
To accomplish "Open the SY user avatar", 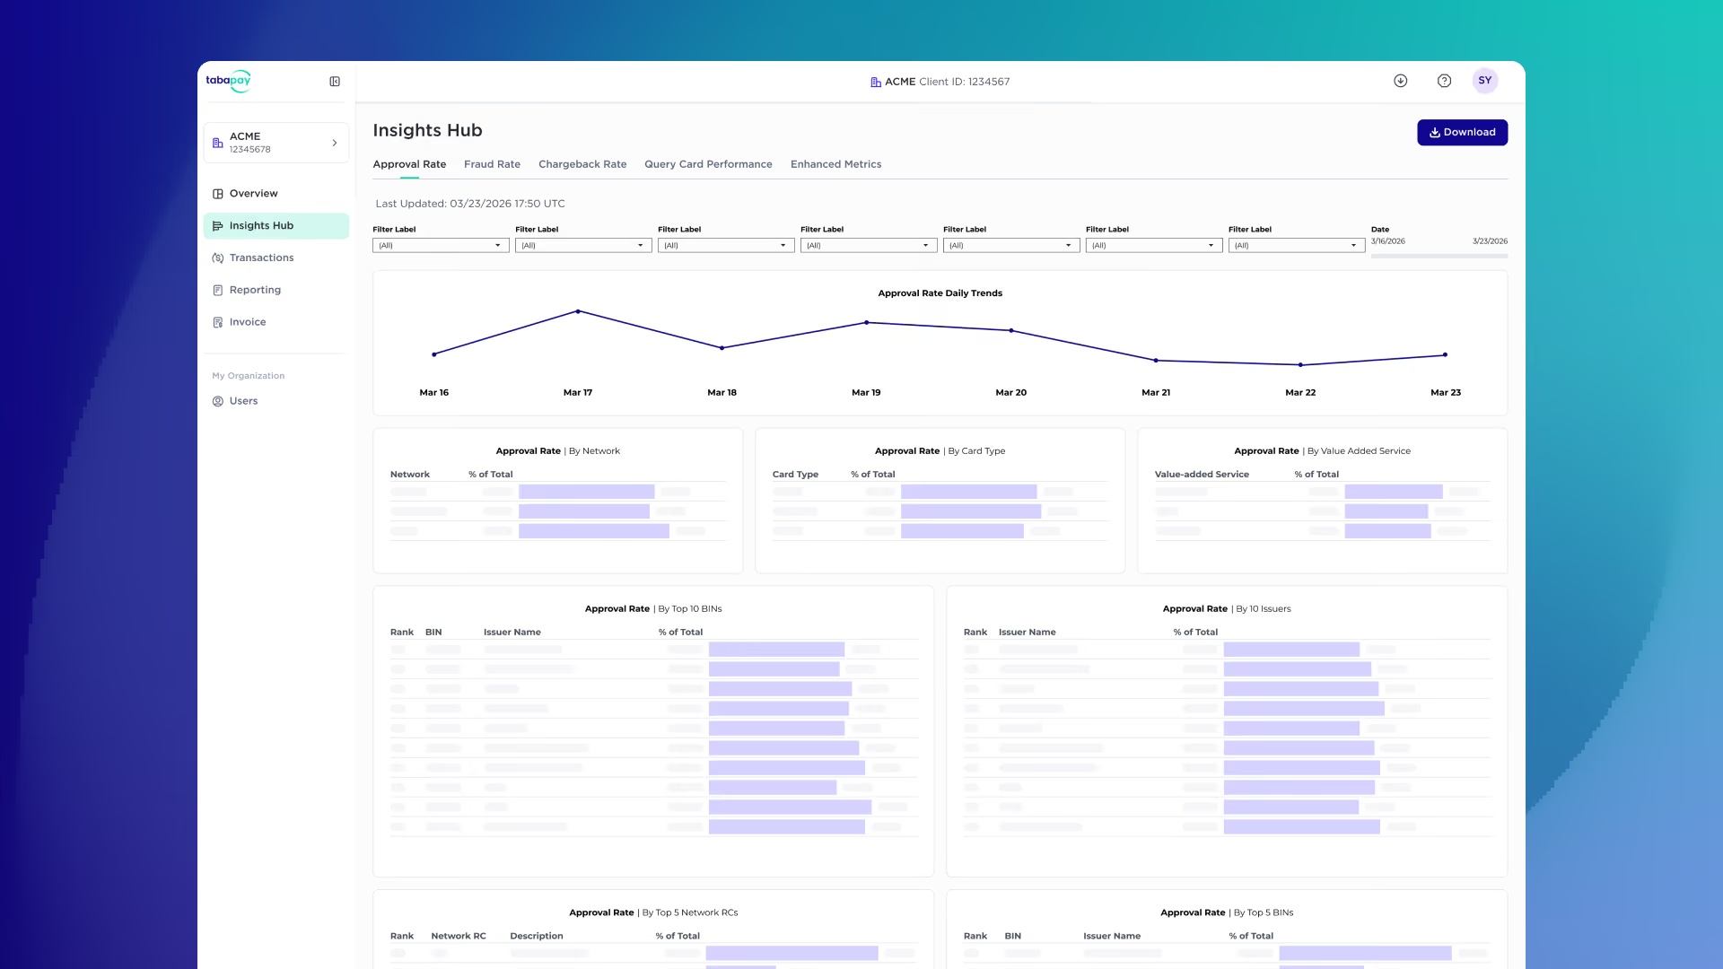I will 1485,81.
